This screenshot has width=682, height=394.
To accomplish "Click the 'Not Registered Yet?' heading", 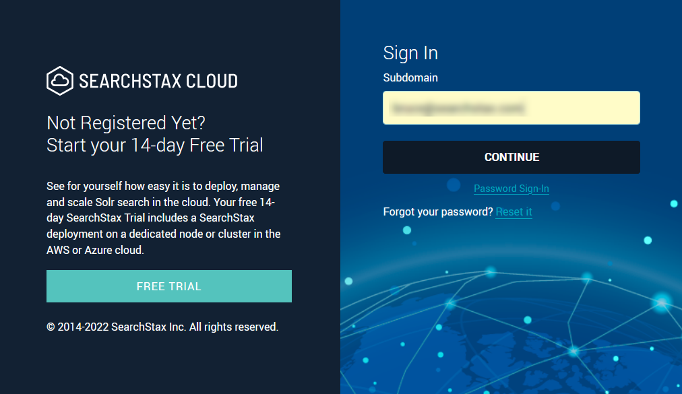I will point(126,123).
